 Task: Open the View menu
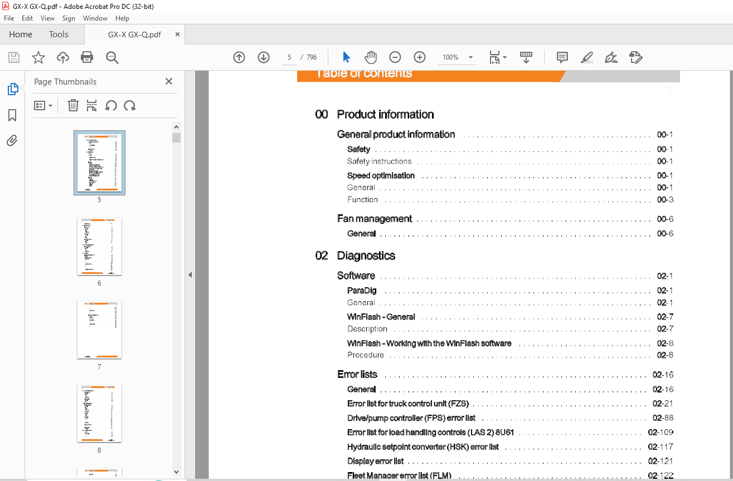pos(47,18)
